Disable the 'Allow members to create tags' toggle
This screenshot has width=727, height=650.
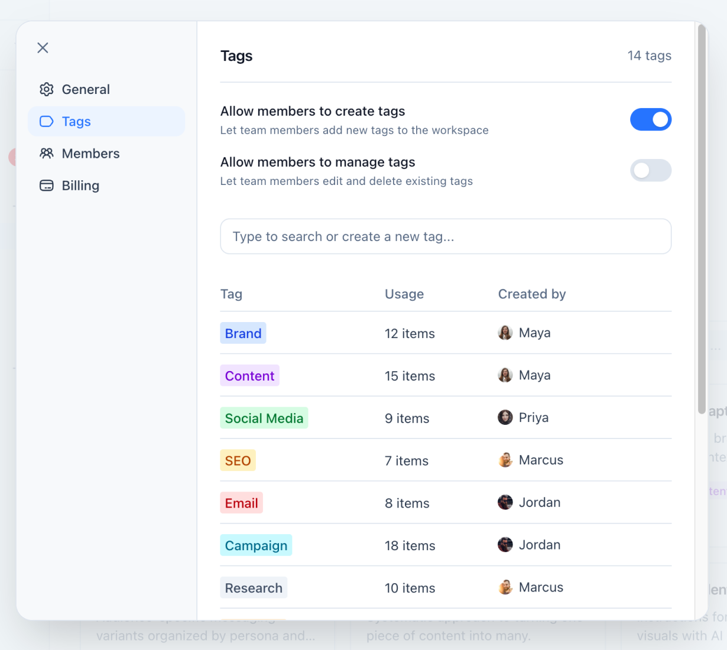tap(651, 119)
